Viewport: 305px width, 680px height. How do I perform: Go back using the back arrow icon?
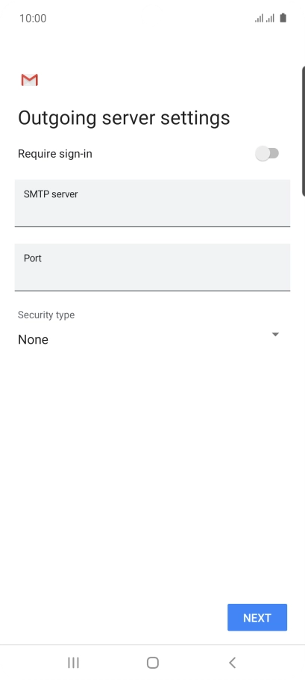coord(233,662)
